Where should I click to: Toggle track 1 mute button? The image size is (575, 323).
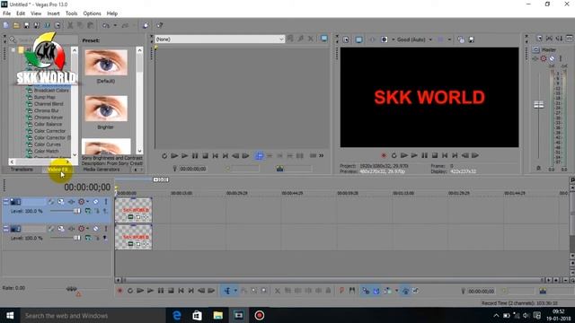(x=95, y=201)
